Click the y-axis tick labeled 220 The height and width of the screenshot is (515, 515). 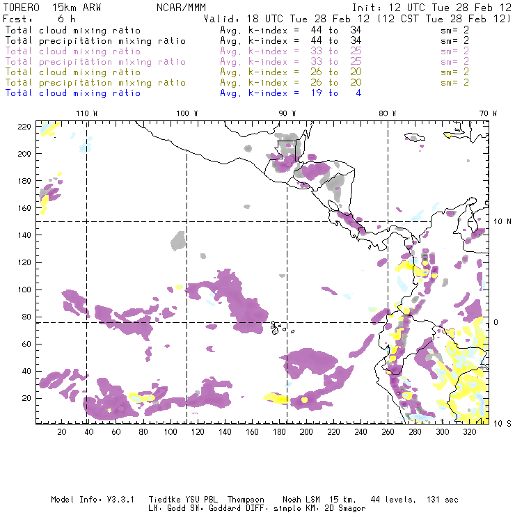pyautogui.click(x=26, y=126)
